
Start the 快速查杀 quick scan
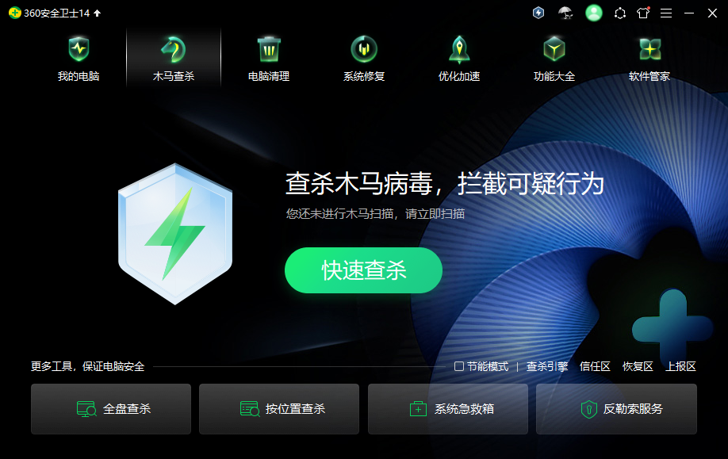363,270
